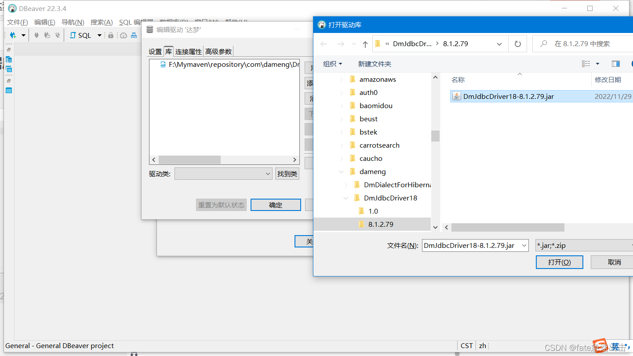Image resolution: width=633 pixels, height=356 pixels.
Task: Open the recent locations chevron
Action: click(354, 44)
